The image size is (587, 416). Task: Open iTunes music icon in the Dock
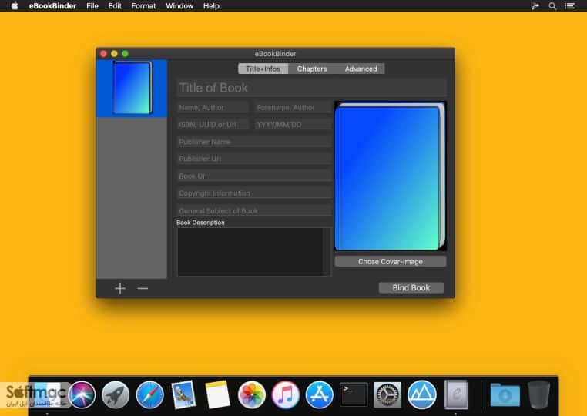pos(286,394)
